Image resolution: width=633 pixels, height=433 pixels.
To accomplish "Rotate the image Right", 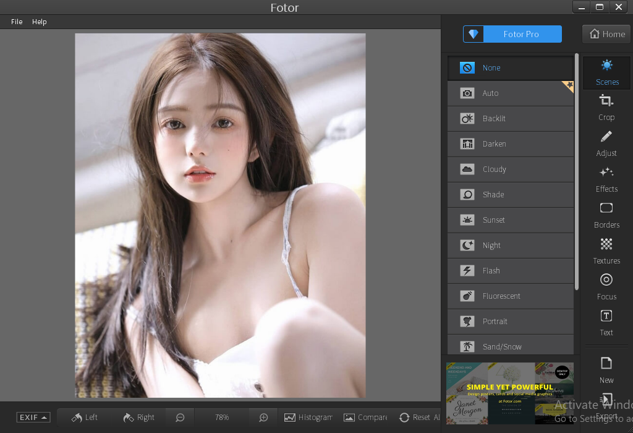I will [138, 418].
